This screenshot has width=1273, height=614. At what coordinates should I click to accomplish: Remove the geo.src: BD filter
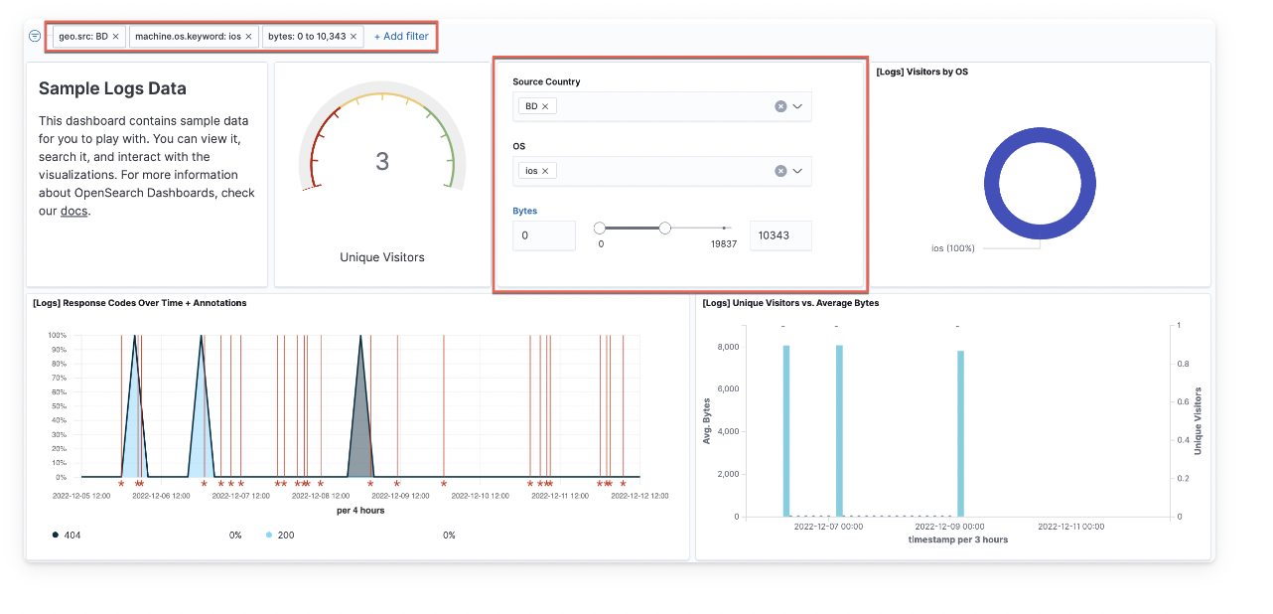(115, 37)
